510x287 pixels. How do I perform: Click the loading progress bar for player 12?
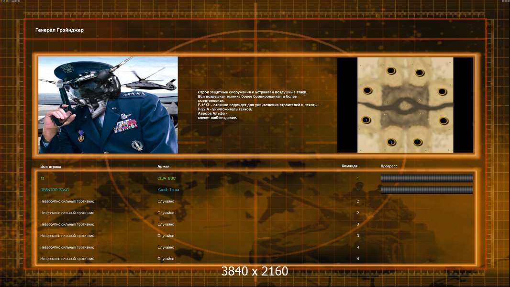click(x=426, y=178)
